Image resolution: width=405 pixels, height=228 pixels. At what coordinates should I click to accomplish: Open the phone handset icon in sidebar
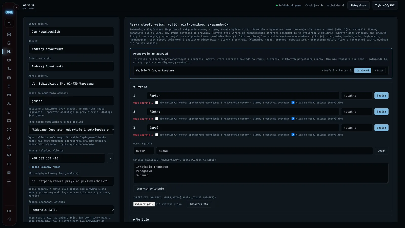(9, 69)
